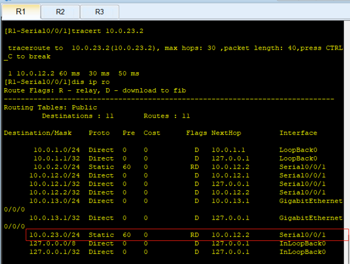Click the Proto column header

pyautogui.click(x=99, y=133)
